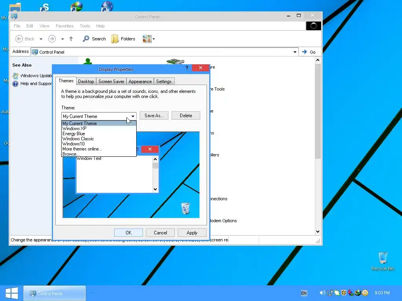Collapse the Theme dropdown arrow
Viewport: 402px width, 301px height.
pyautogui.click(x=133, y=116)
